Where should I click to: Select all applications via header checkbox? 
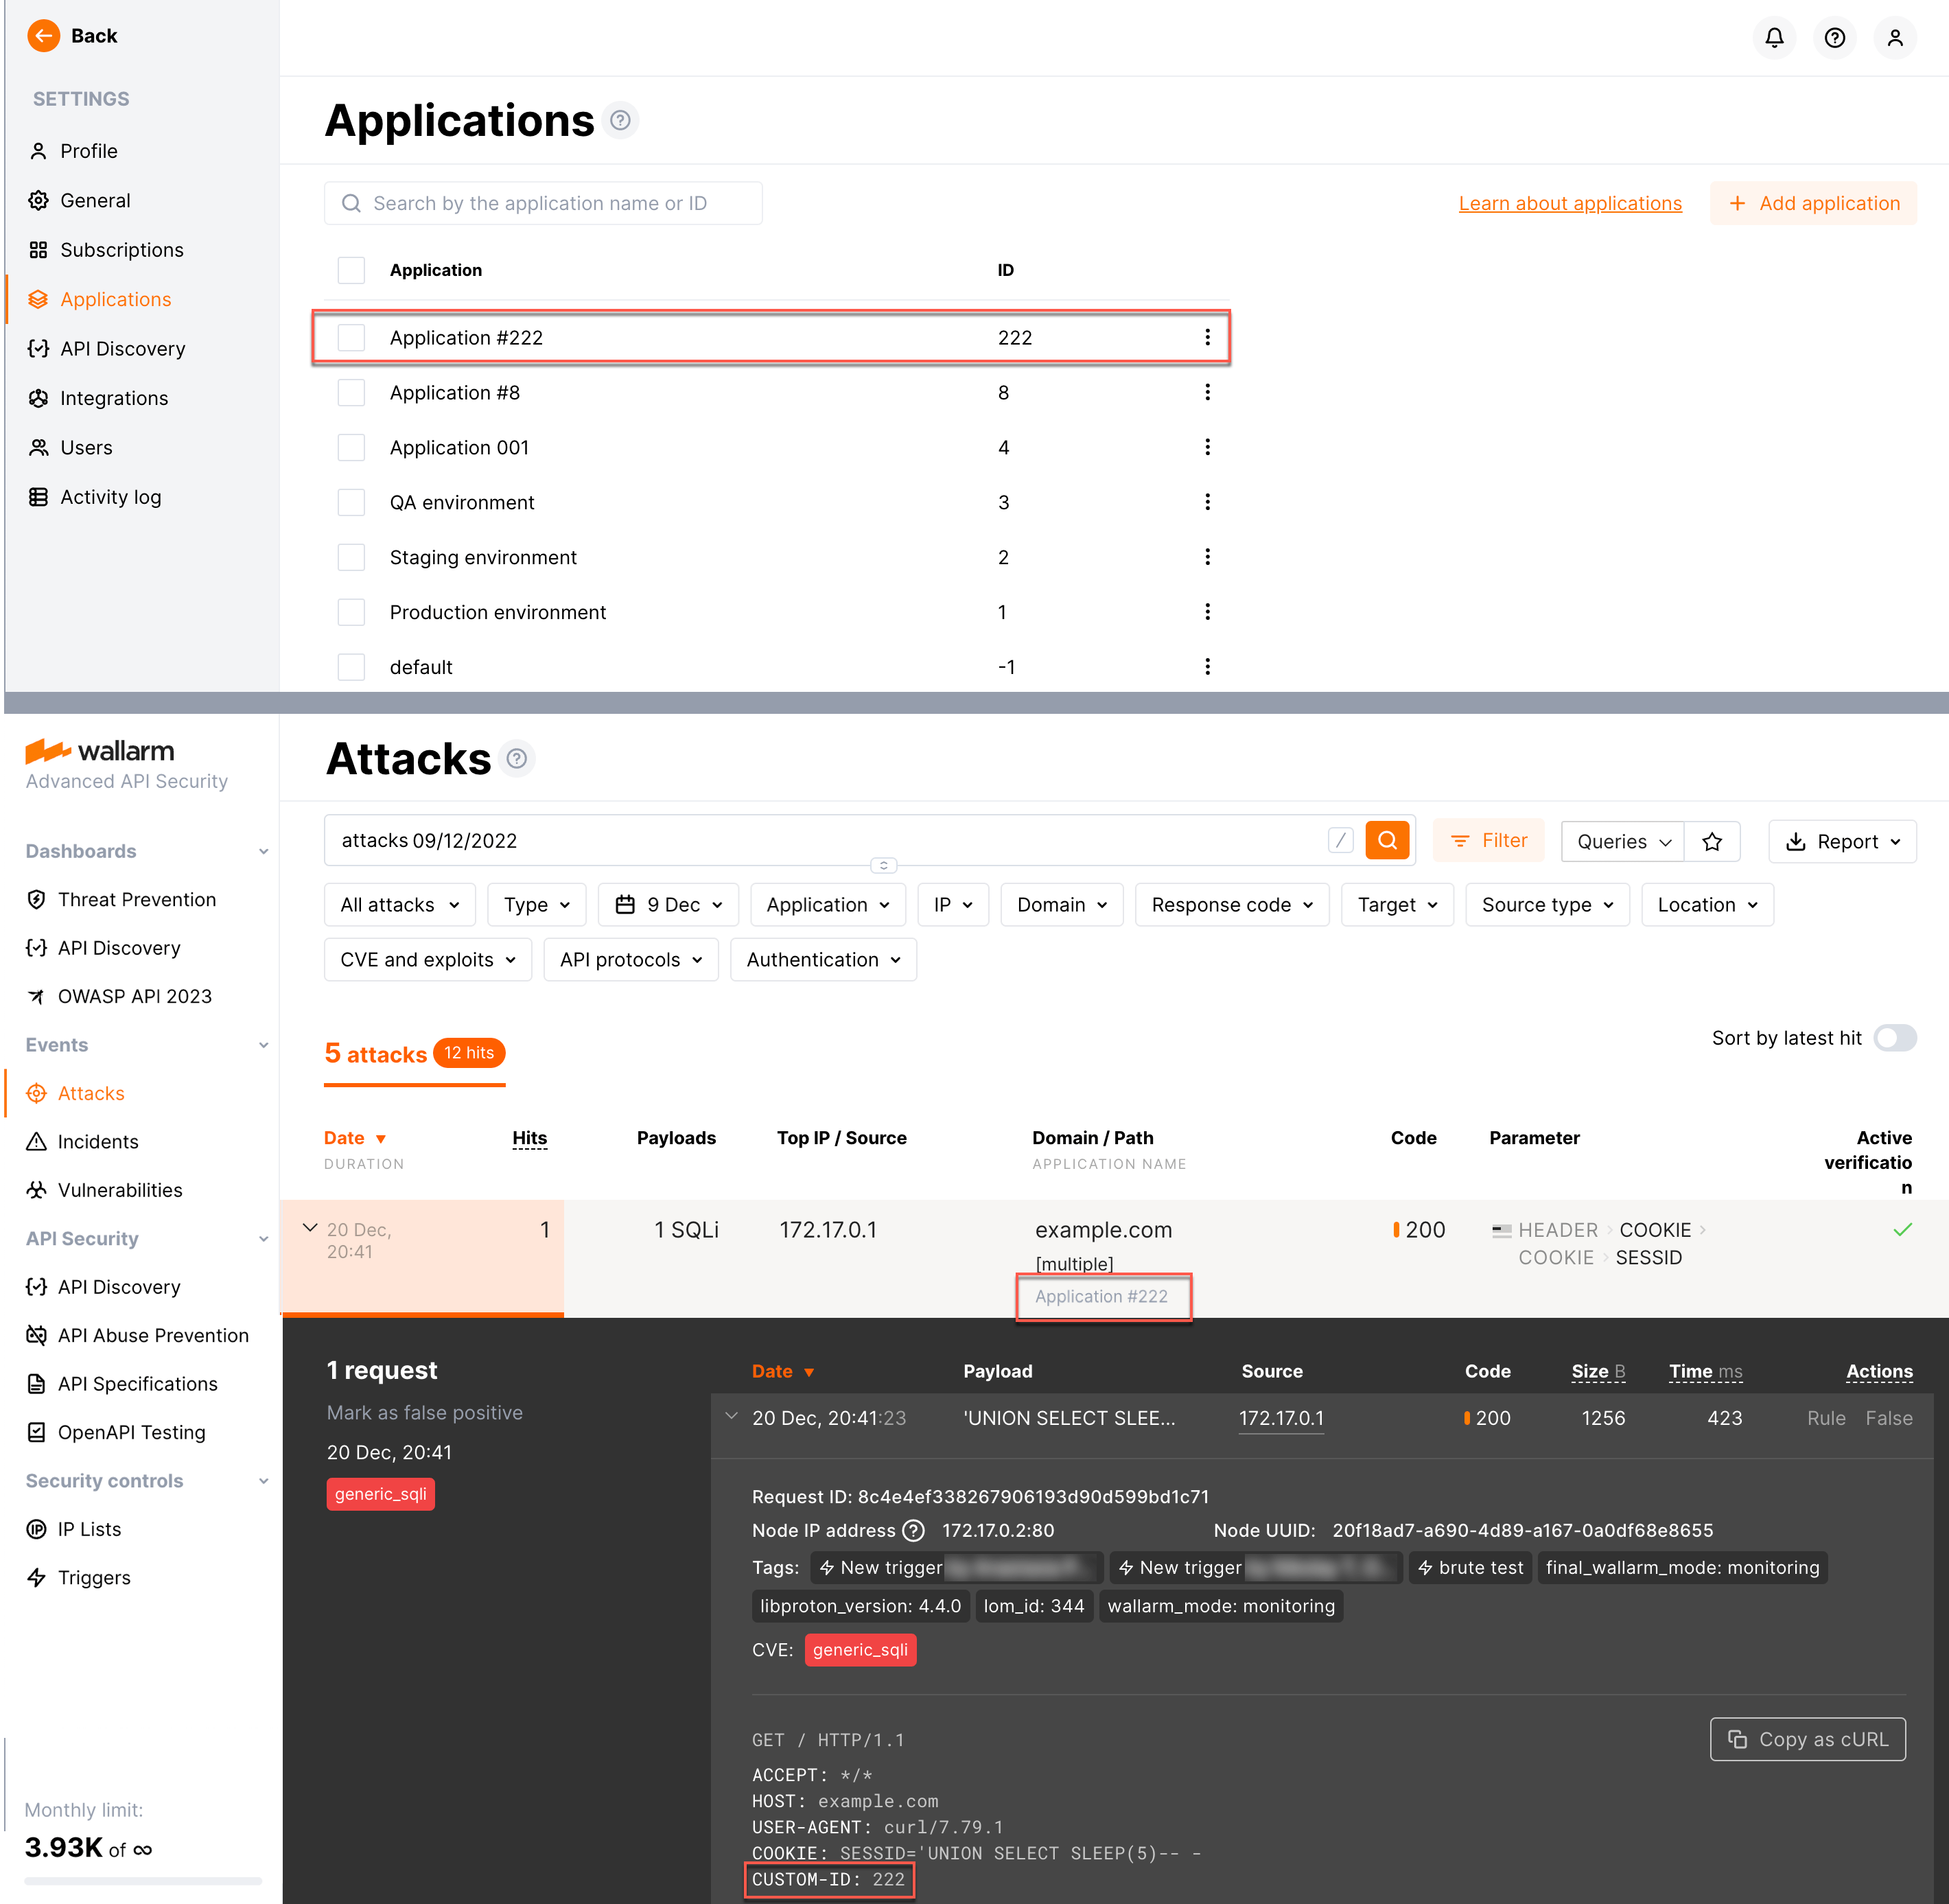tap(351, 270)
